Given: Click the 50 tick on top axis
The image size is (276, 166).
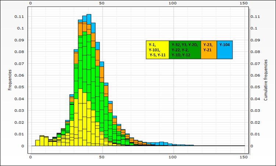Looking at the screenshot, I should pos(102,3).
